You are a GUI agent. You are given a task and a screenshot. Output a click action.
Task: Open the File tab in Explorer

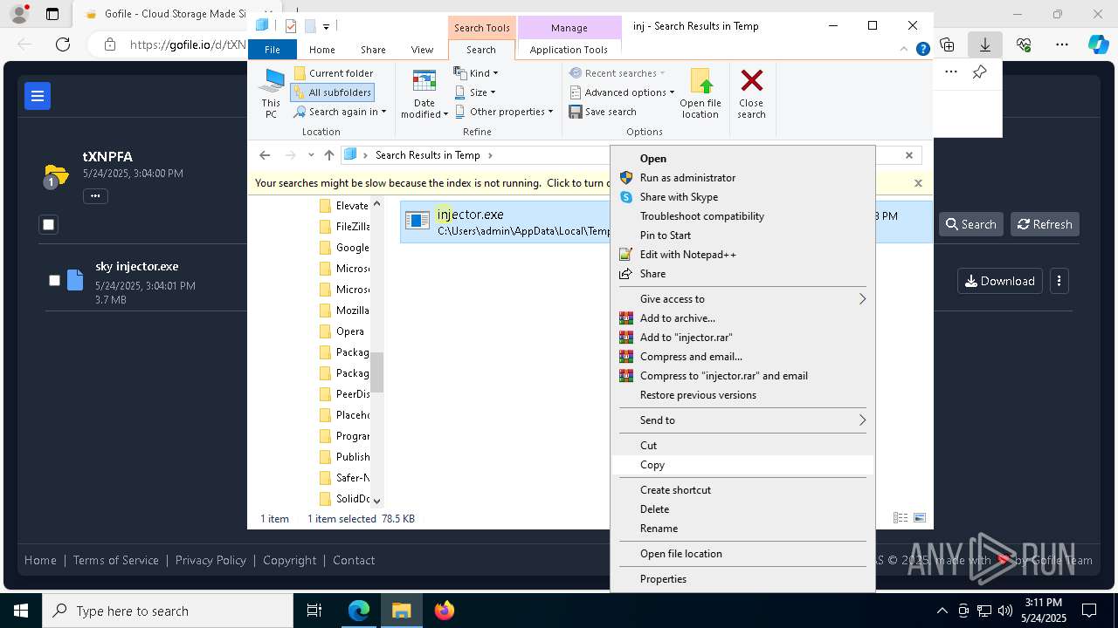point(273,50)
